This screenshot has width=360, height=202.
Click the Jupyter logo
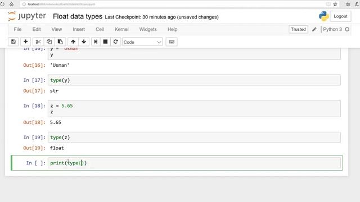click(27, 16)
